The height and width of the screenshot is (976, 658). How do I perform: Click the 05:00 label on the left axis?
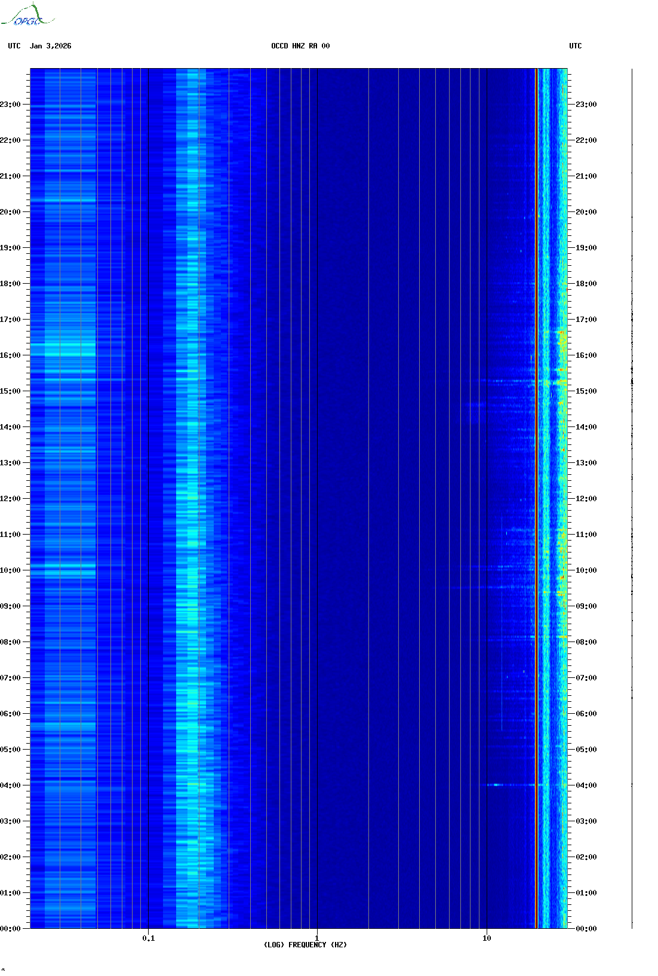point(10,750)
